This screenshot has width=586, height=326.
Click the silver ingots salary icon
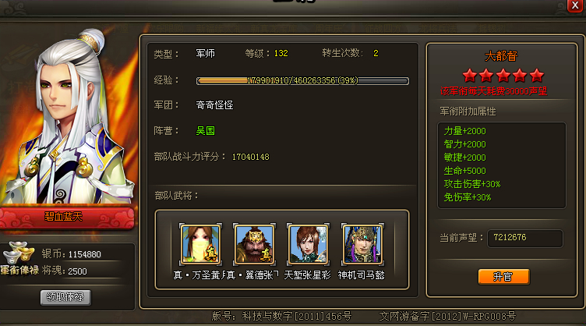point(18,253)
